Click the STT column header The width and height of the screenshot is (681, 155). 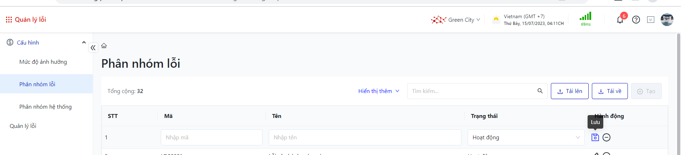coord(113,116)
